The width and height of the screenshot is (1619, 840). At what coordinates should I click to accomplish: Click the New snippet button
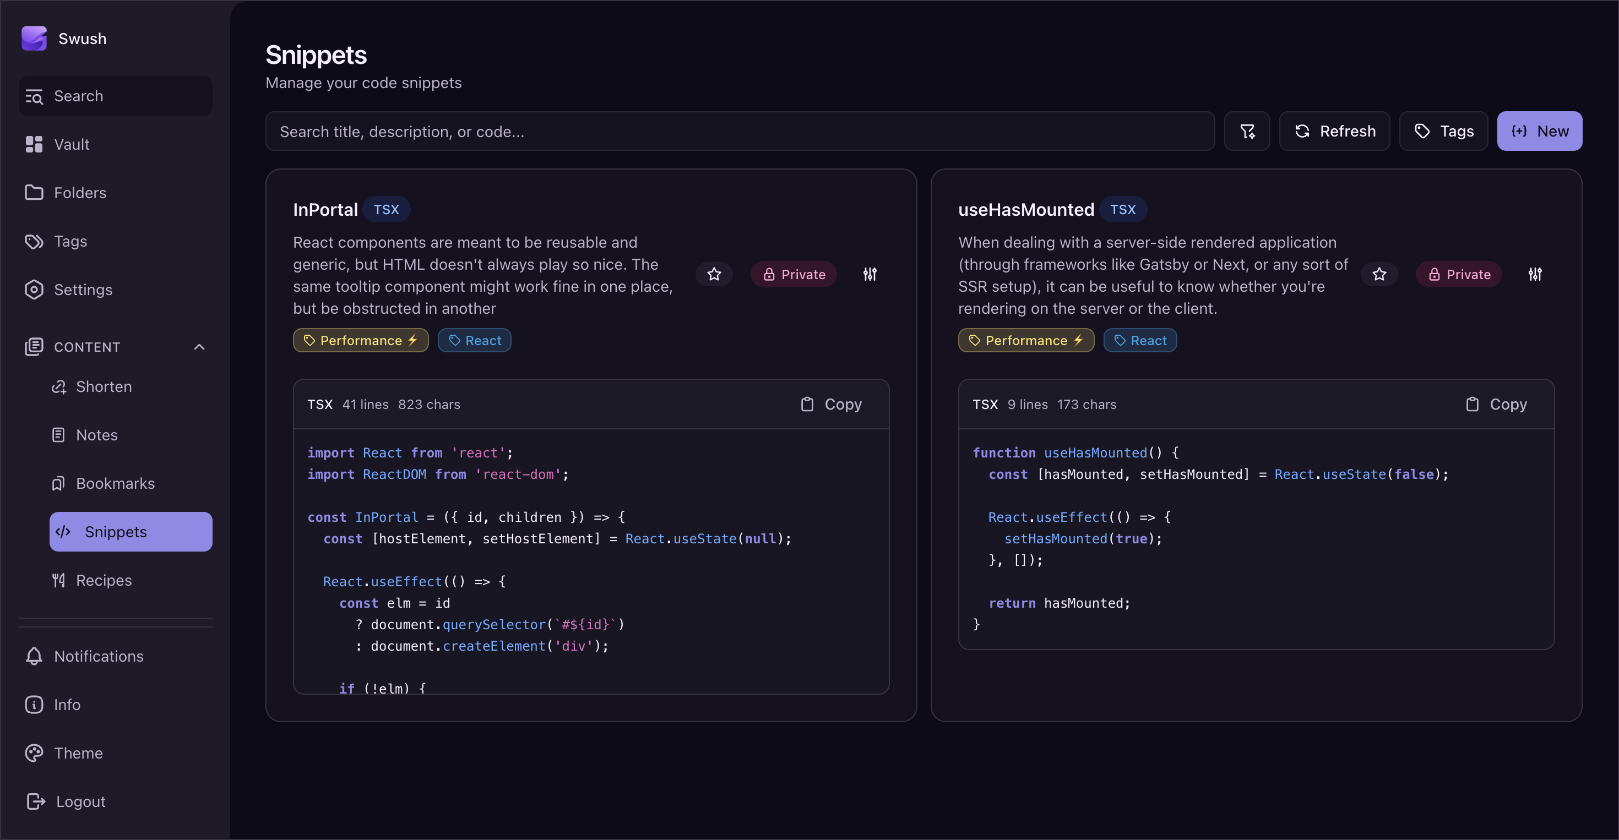[x=1539, y=132]
